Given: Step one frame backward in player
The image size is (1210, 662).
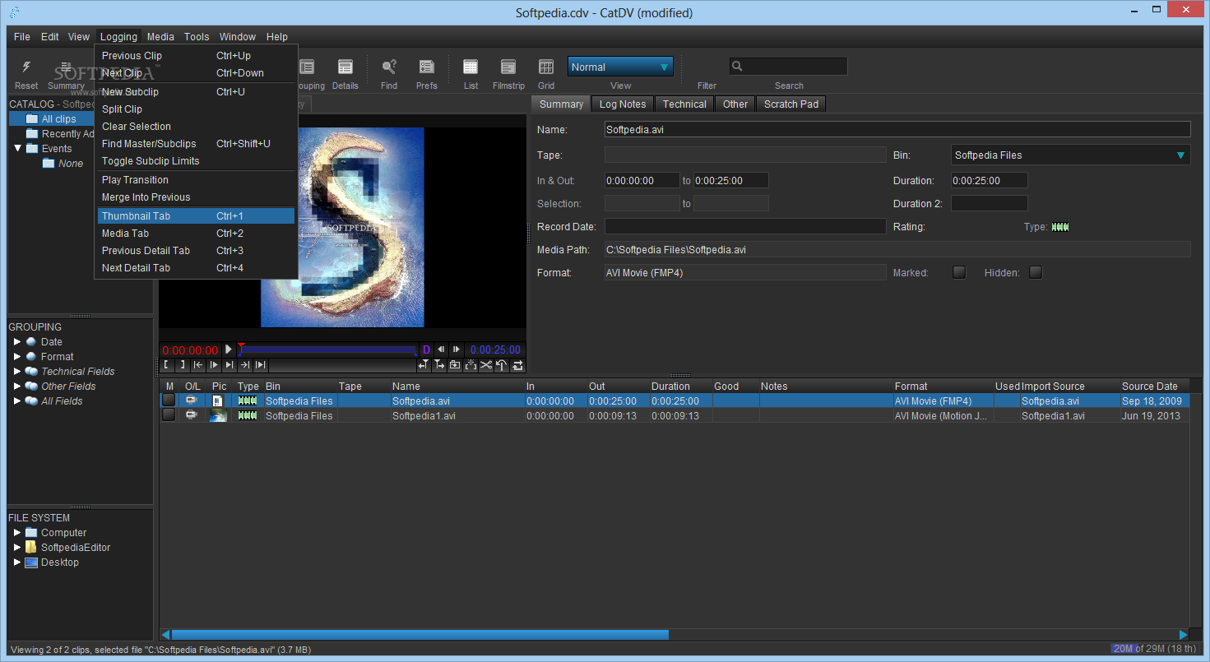Looking at the screenshot, I should (x=441, y=350).
